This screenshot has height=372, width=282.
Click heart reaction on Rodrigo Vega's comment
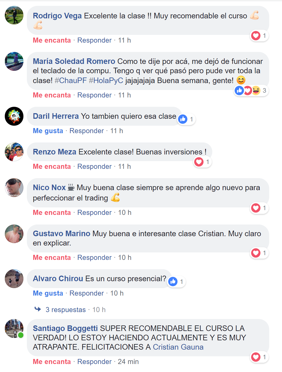(256, 36)
